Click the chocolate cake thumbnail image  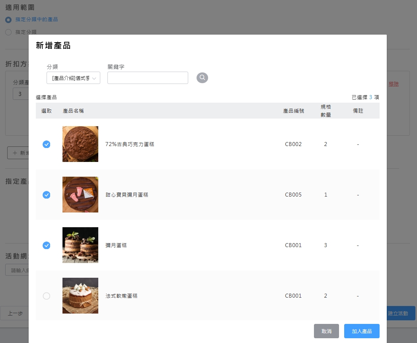(80, 144)
